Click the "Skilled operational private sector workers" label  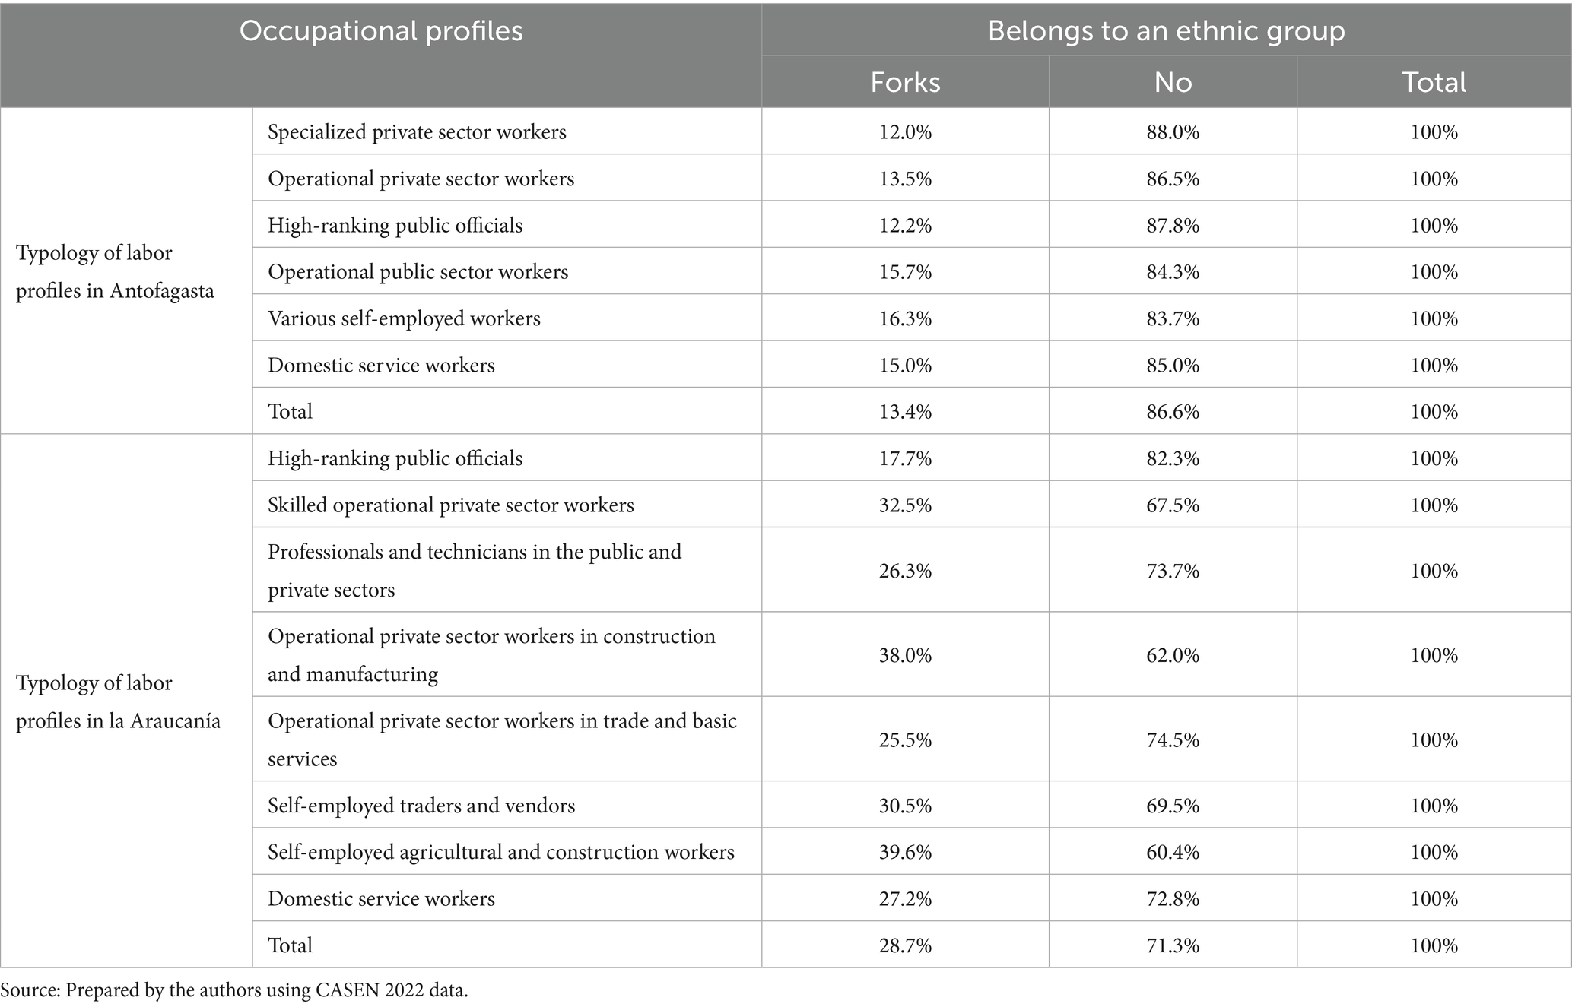tap(450, 505)
